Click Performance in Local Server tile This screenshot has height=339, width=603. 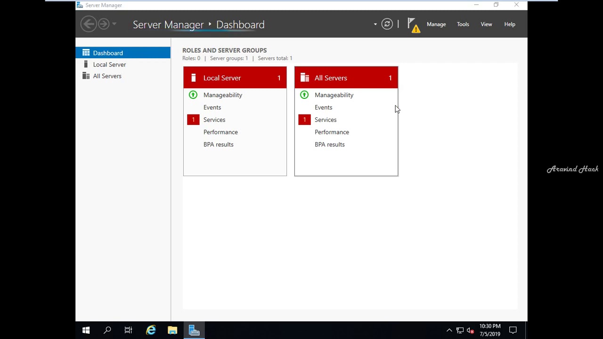point(220,132)
